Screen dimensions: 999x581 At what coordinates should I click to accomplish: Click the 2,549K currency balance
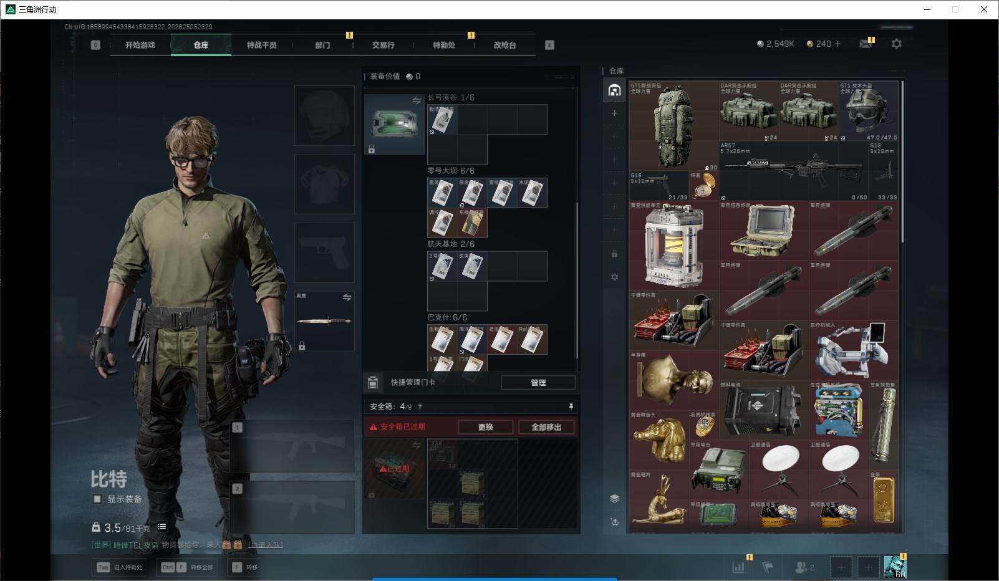(x=775, y=44)
